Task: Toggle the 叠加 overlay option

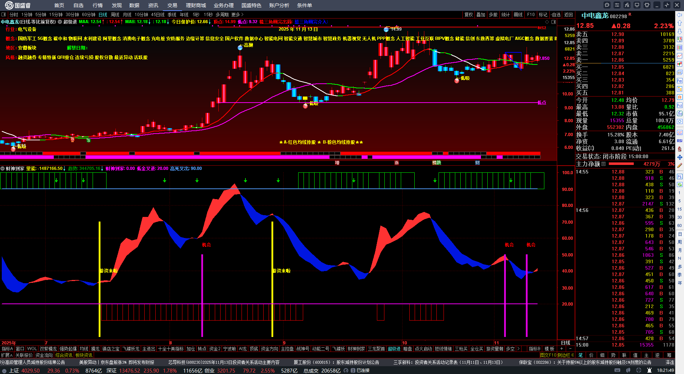Action: click(481, 15)
